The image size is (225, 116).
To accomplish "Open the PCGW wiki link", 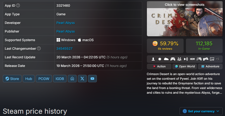I will (x=44, y=79).
